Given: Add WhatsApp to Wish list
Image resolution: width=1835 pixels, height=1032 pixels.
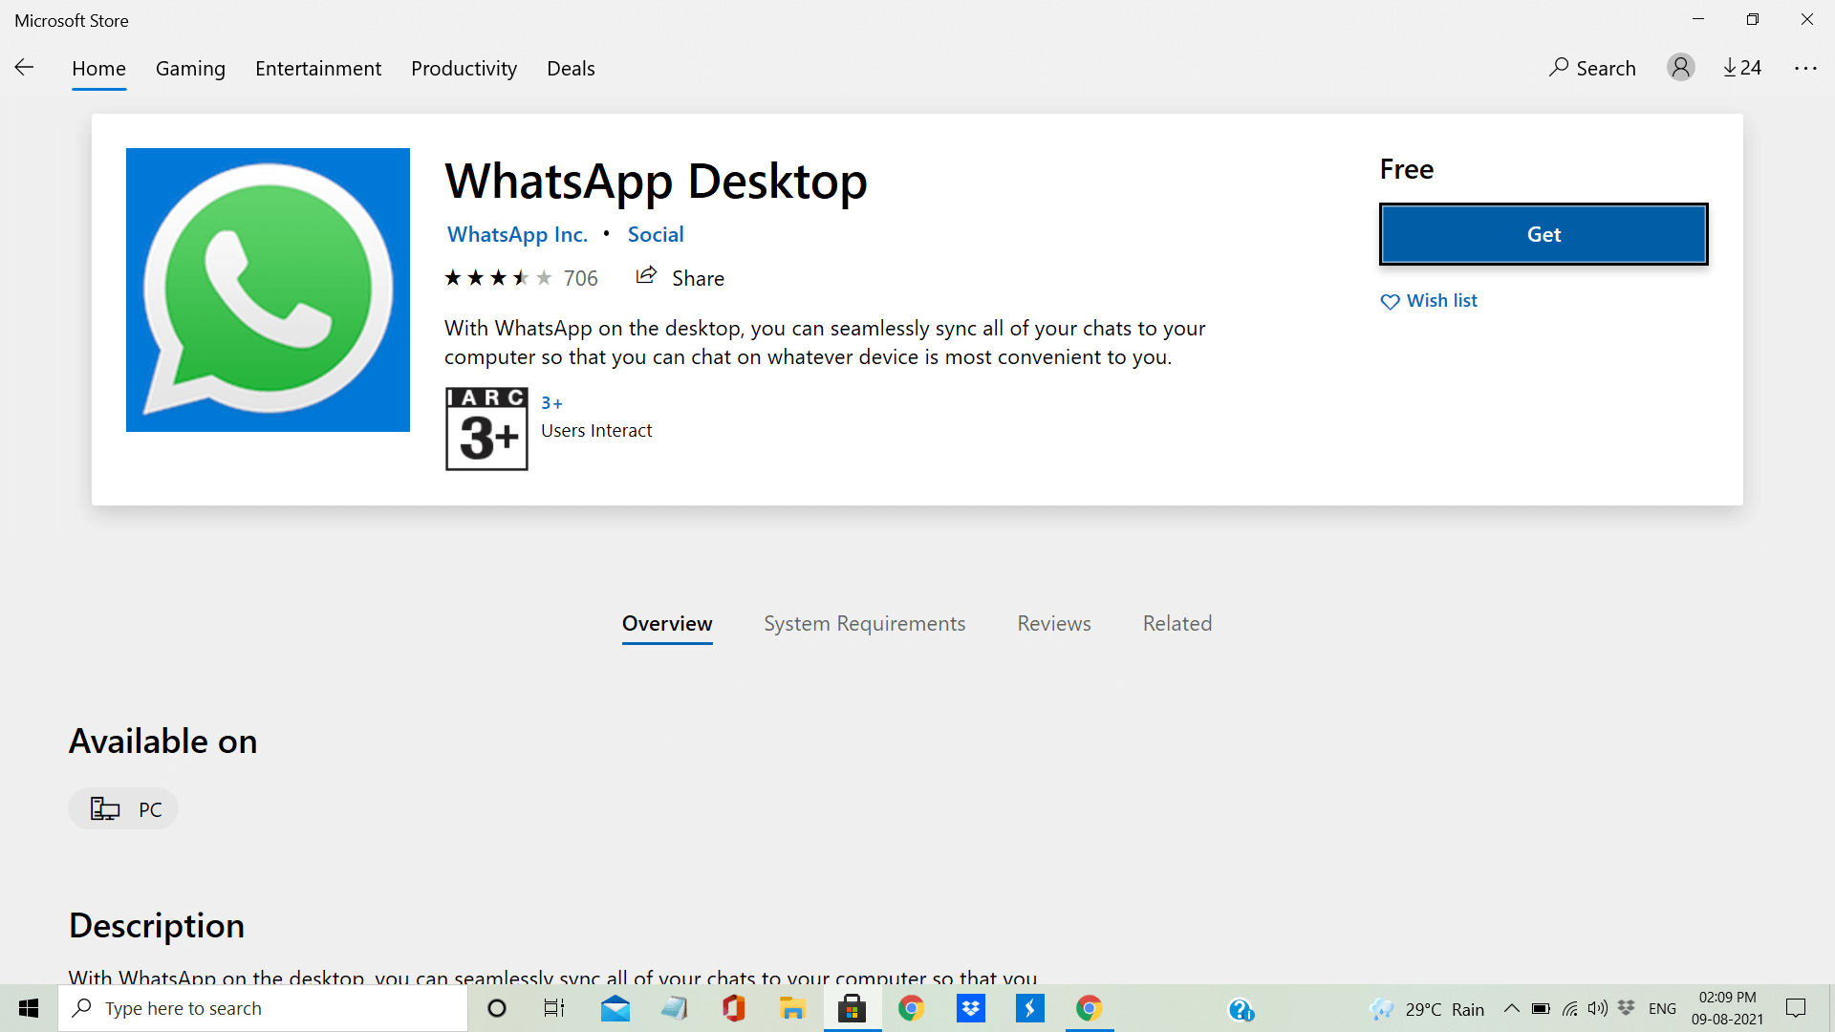Looking at the screenshot, I should 1429,301.
